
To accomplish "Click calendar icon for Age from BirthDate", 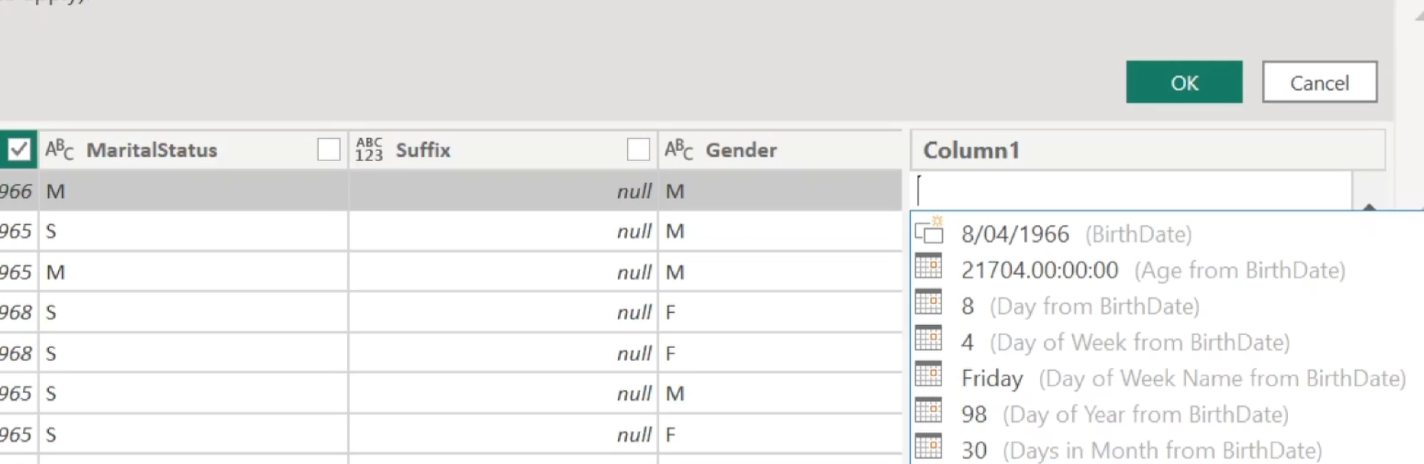I will pos(928,267).
